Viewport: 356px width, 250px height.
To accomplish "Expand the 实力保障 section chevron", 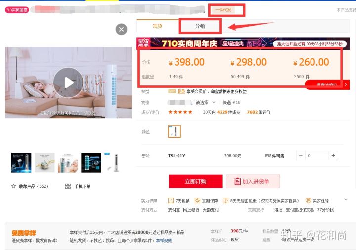I will pos(346,199).
